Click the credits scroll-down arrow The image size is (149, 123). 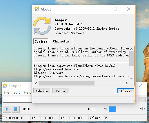131,78
